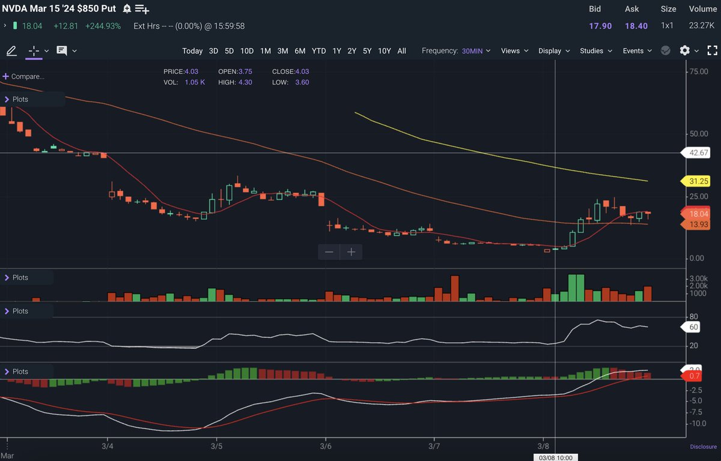
Task: Click the NVDA Mar 15 '24 $850 Put title
Action: pyautogui.click(x=59, y=9)
